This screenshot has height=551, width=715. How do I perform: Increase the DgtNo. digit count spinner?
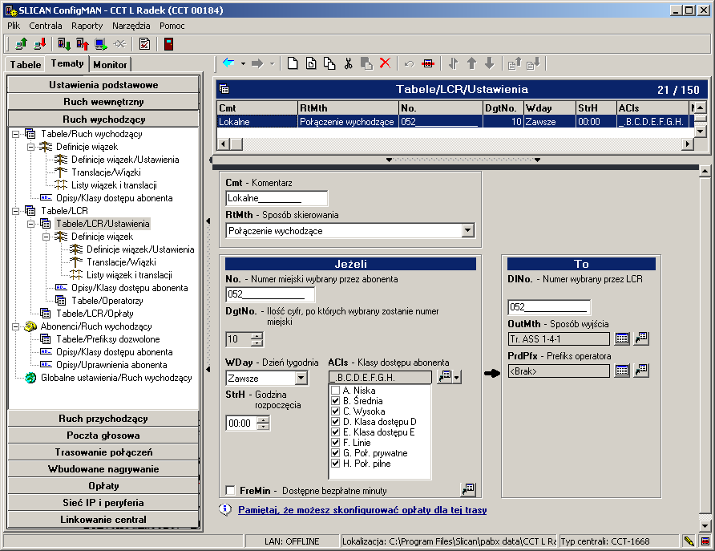257,336
